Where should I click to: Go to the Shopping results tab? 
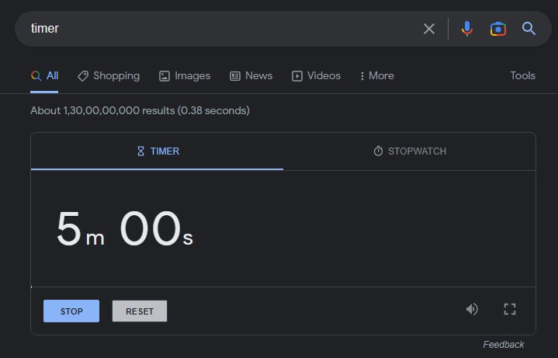point(109,76)
